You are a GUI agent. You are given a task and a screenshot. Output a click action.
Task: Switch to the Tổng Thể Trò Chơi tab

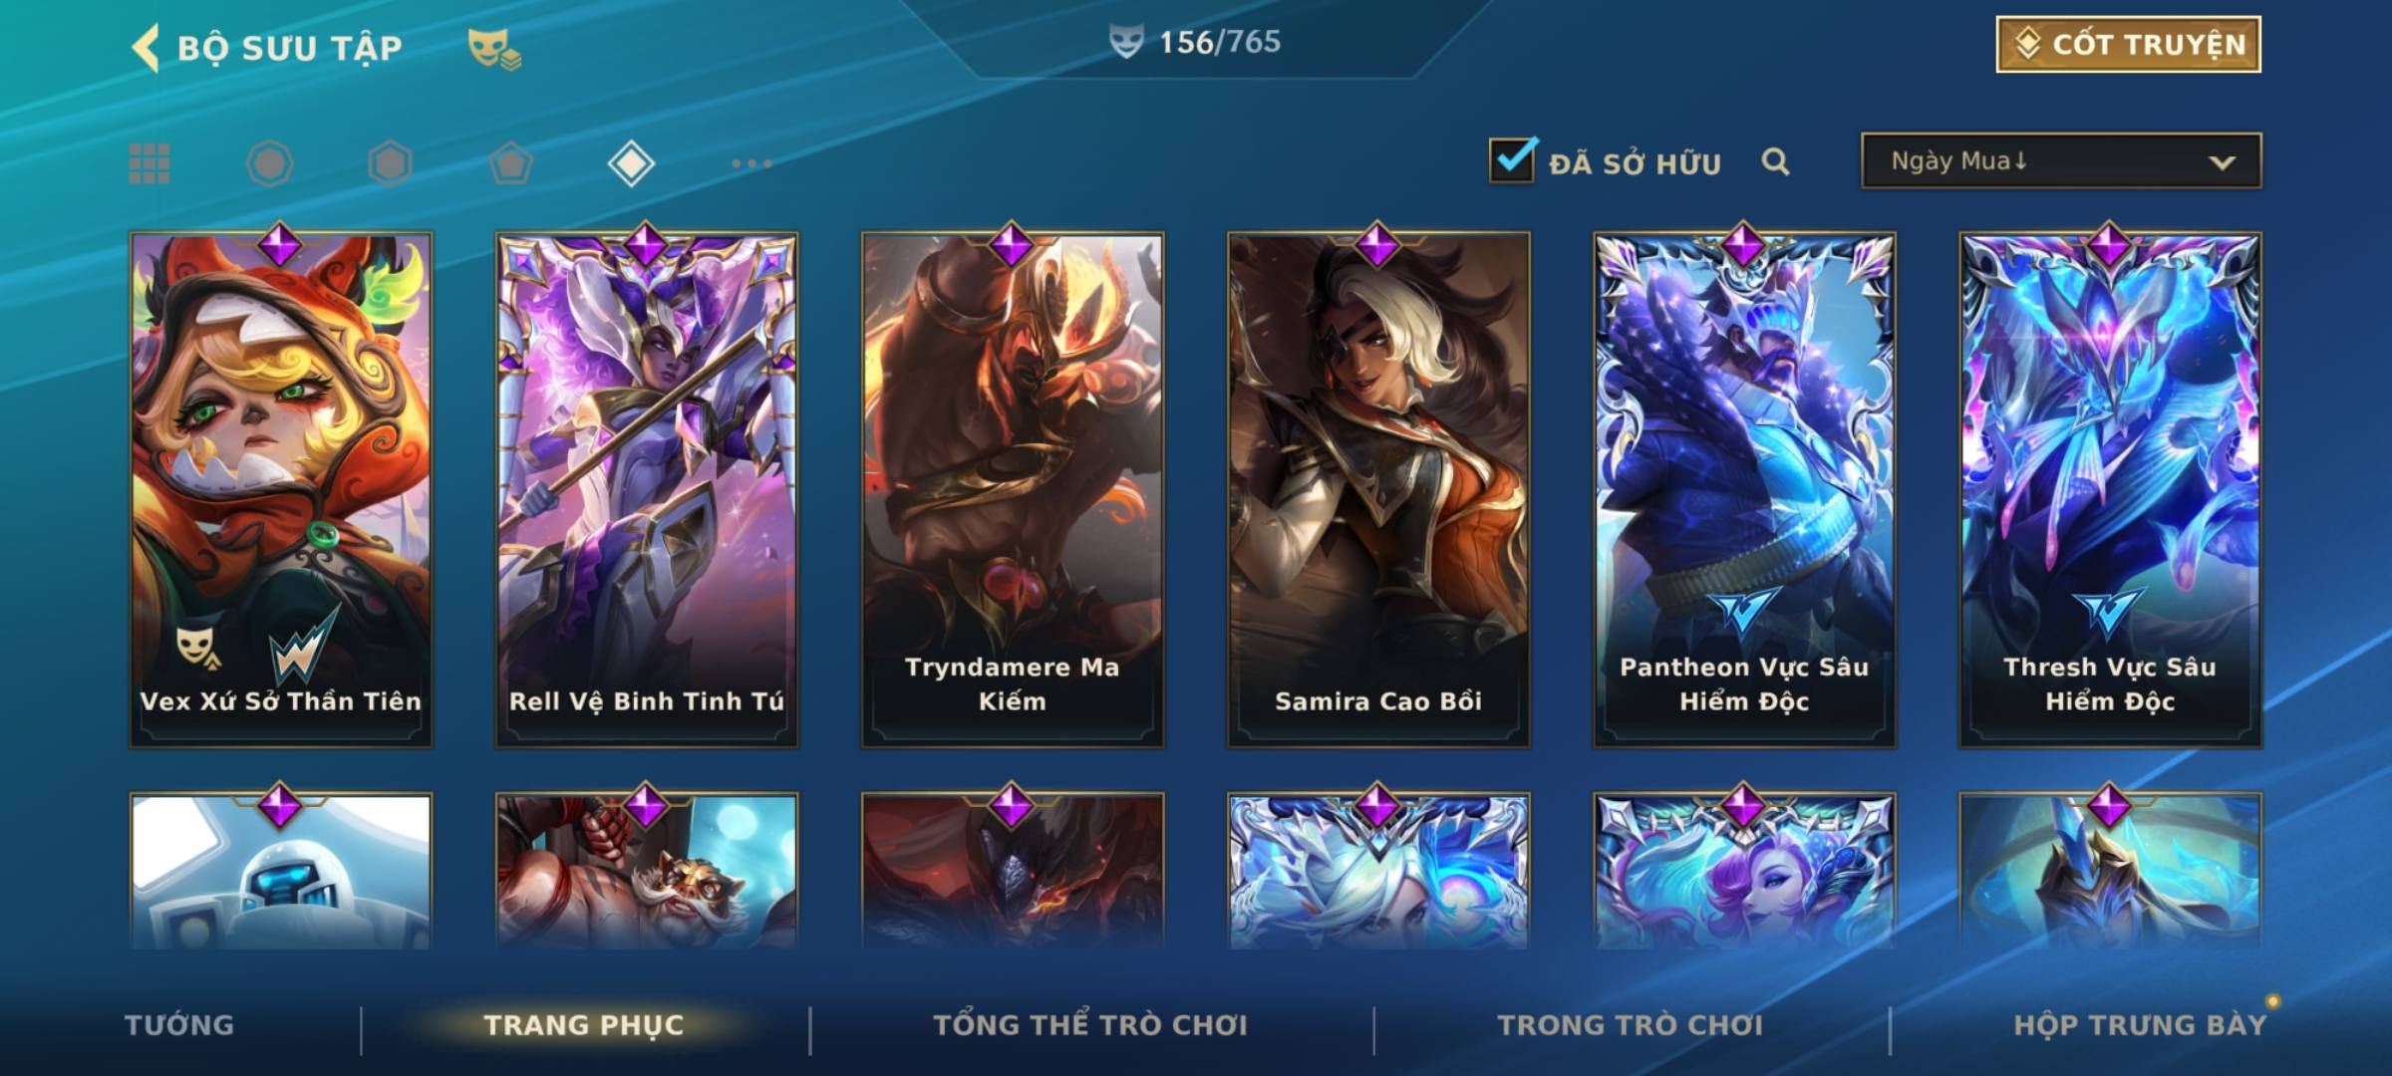point(1090,1025)
